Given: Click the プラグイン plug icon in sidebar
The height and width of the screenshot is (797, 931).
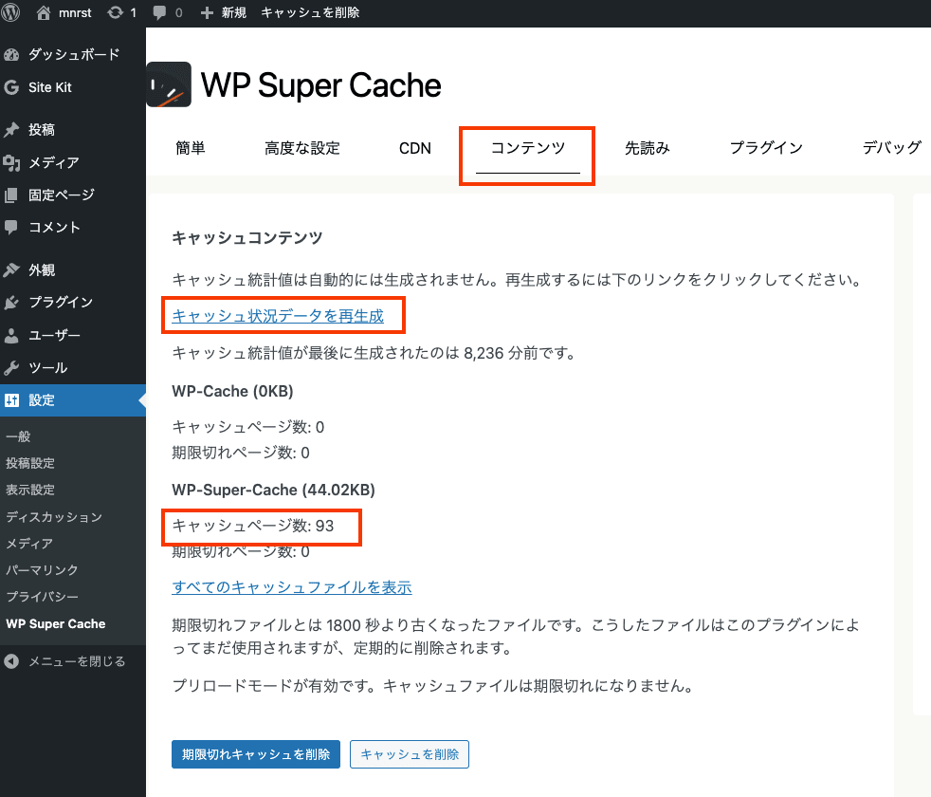Looking at the screenshot, I should pos(11,303).
